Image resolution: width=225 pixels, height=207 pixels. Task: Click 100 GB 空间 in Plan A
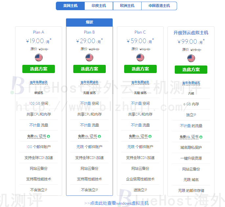(39, 103)
